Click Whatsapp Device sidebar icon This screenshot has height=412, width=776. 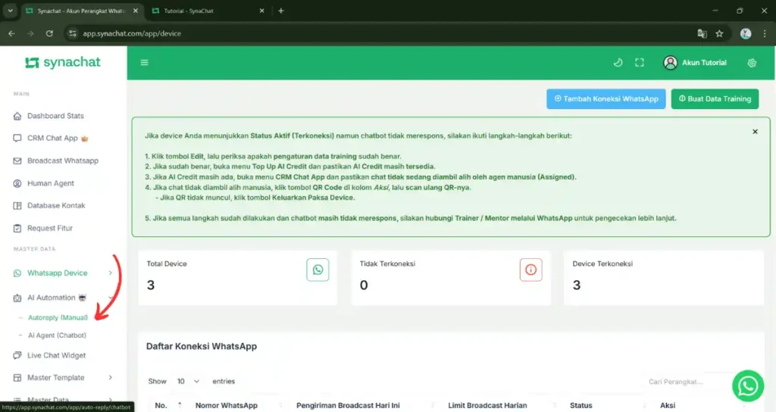tap(17, 273)
